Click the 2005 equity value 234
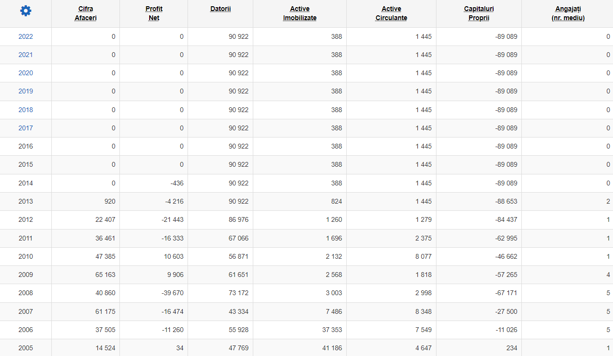The image size is (613, 356). click(x=511, y=348)
